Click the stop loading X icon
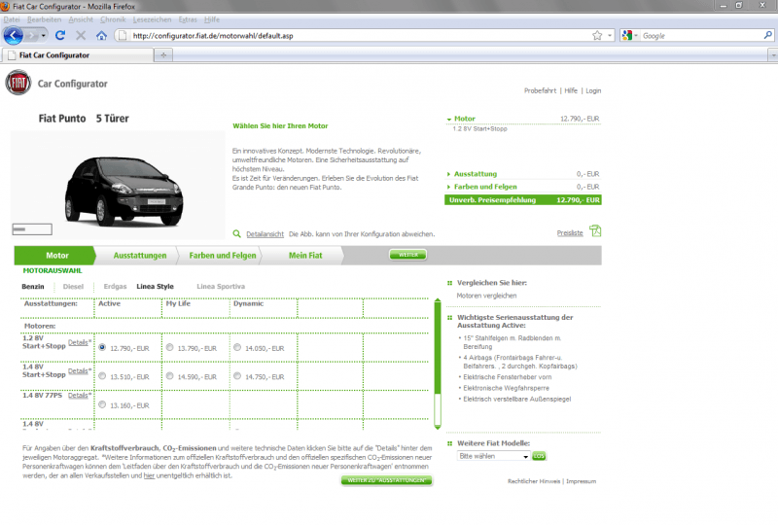 pos(81,36)
